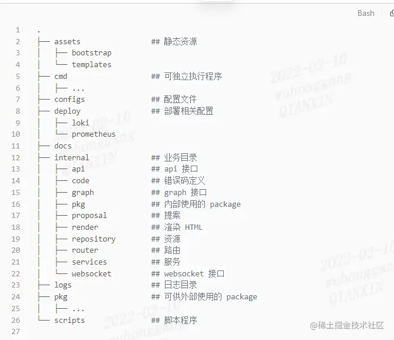Select the 'services' folder name
The width and height of the screenshot is (394, 340).
point(89,262)
